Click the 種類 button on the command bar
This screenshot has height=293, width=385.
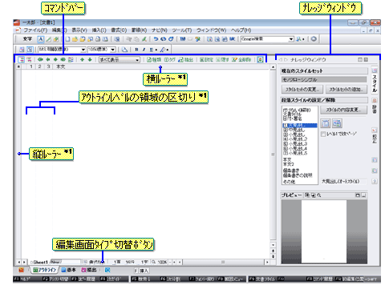[x=154, y=59]
